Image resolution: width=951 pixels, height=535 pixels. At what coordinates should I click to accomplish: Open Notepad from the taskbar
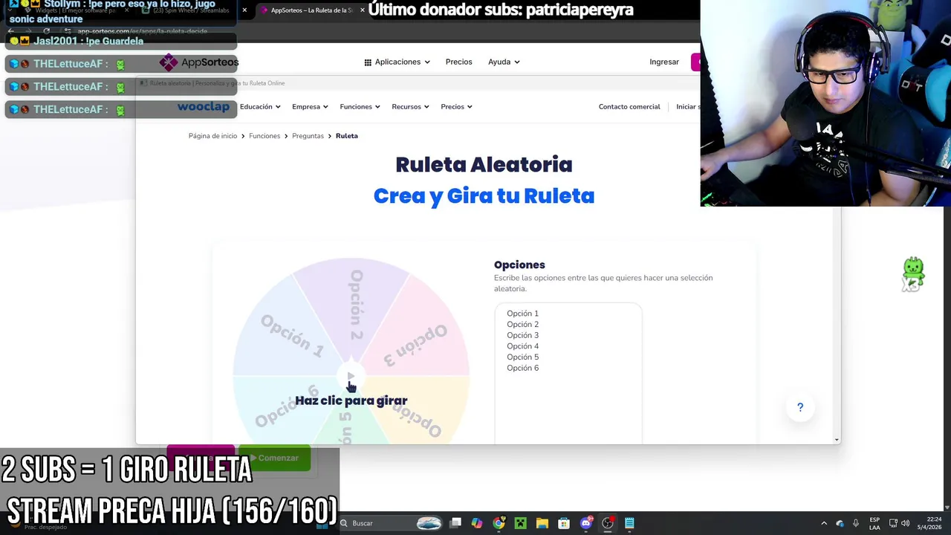point(629,523)
